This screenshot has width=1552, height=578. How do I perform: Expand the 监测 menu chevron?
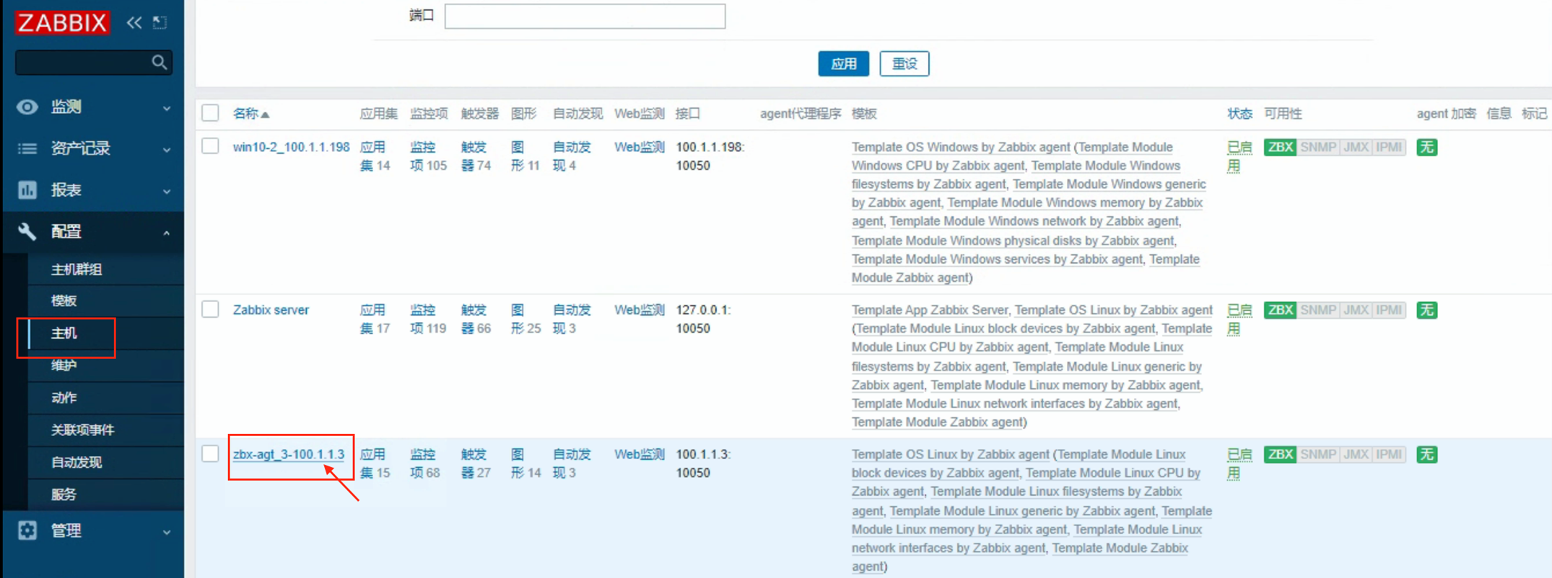tap(167, 108)
